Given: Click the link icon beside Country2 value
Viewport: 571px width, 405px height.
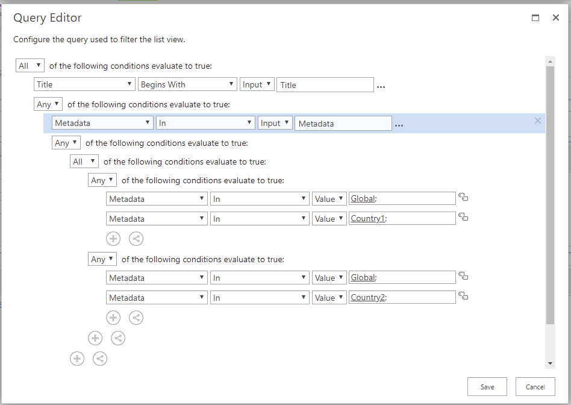Looking at the screenshot, I should tap(463, 297).
